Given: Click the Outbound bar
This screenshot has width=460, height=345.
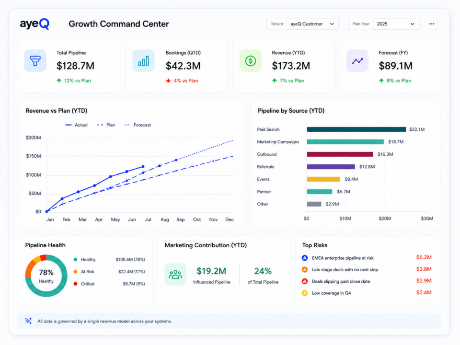Looking at the screenshot, I should [340, 154].
